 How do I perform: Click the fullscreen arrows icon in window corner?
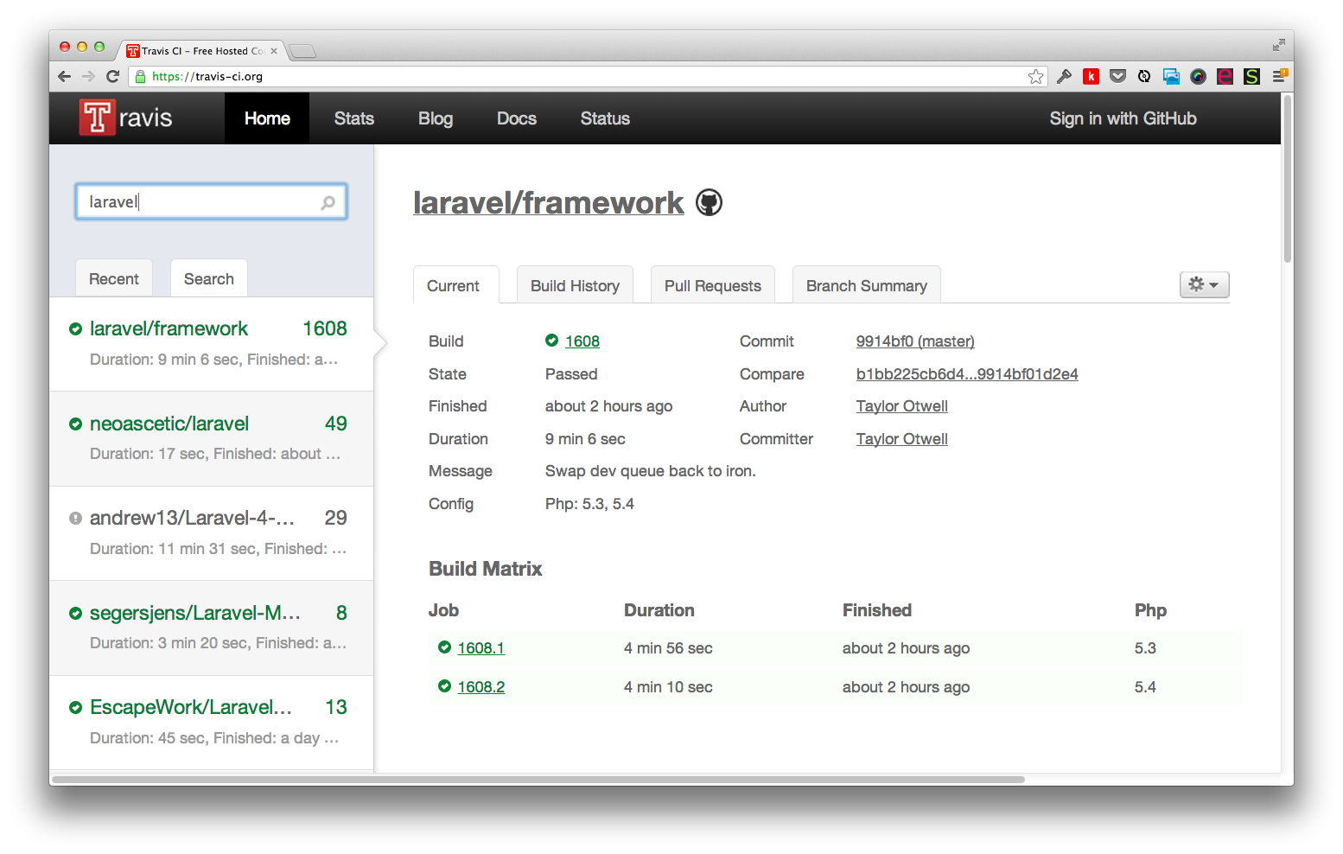tap(1278, 45)
